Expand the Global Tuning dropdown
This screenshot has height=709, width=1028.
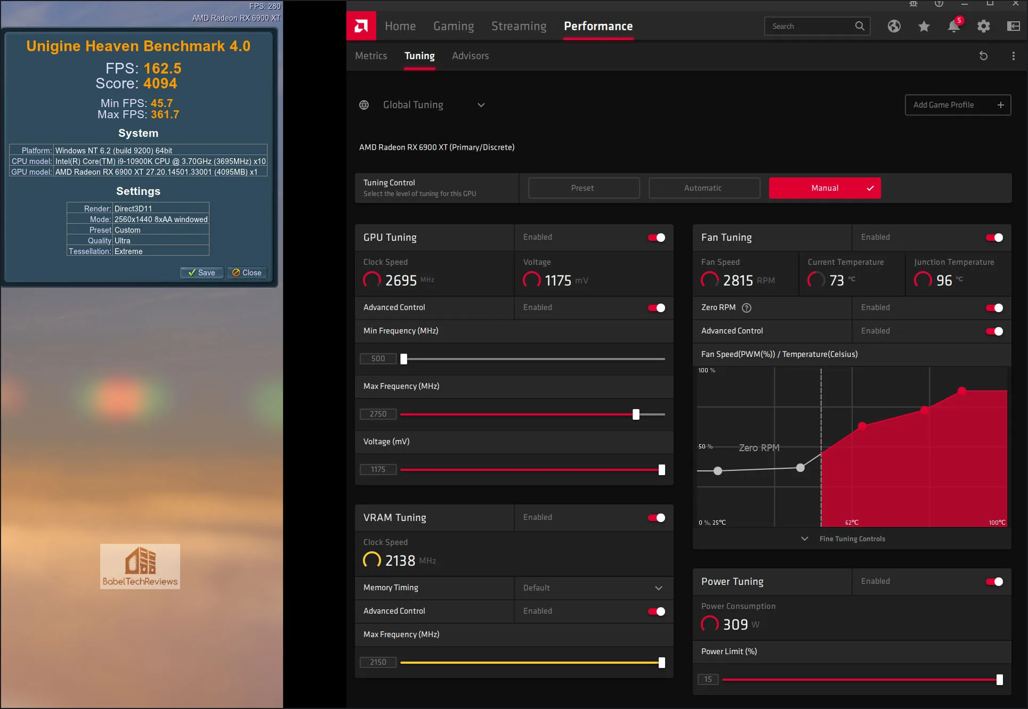pos(481,105)
